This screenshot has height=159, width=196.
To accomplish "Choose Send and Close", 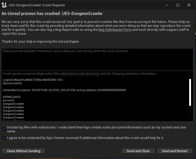I will click(138, 151).
